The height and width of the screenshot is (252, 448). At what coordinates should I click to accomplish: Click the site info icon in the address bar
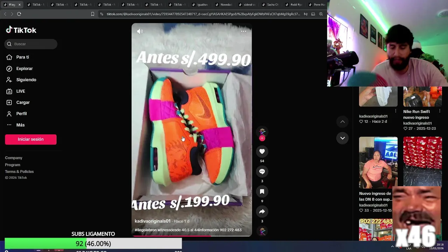[101, 14]
